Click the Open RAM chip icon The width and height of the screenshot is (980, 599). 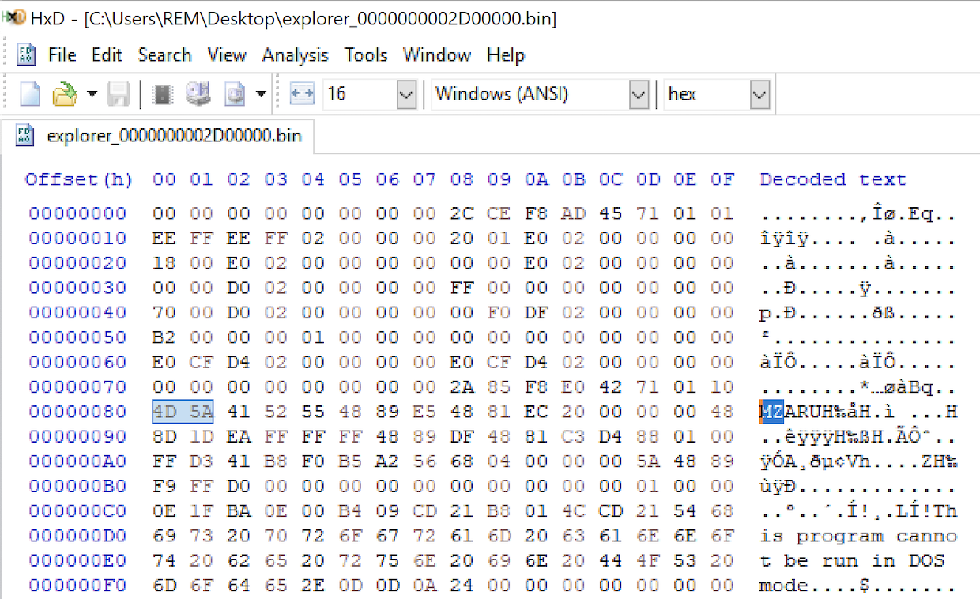point(163,95)
